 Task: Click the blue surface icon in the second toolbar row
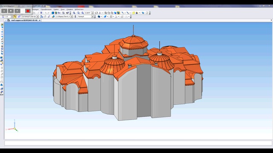(x=105, y=17)
